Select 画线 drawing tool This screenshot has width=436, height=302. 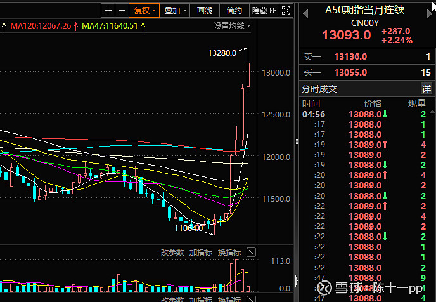[x=205, y=10]
